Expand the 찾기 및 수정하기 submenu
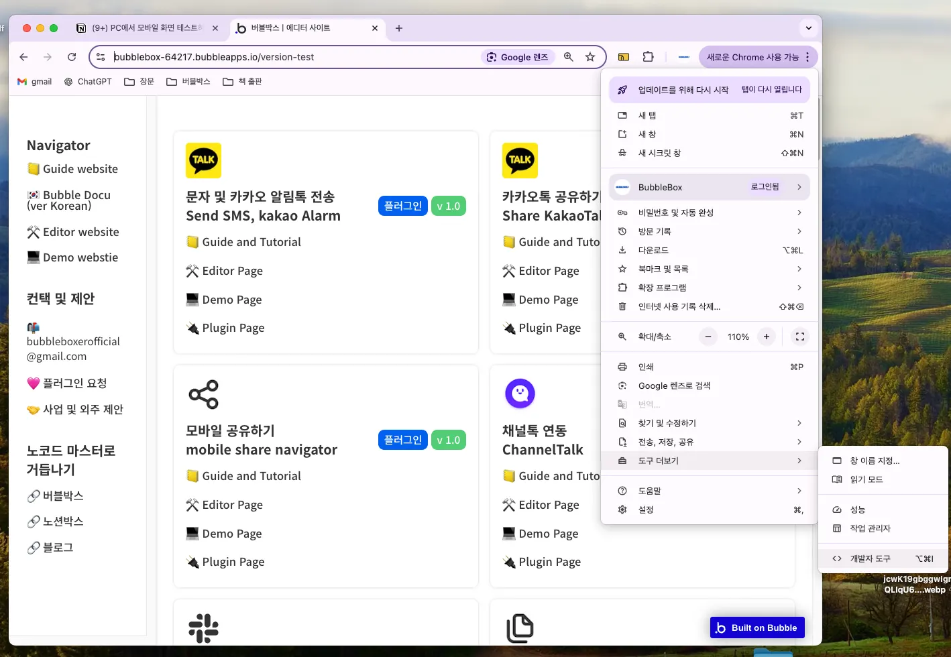The height and width of the screenshot is (657, 951). pyautogui.click(x=710, y=423)
